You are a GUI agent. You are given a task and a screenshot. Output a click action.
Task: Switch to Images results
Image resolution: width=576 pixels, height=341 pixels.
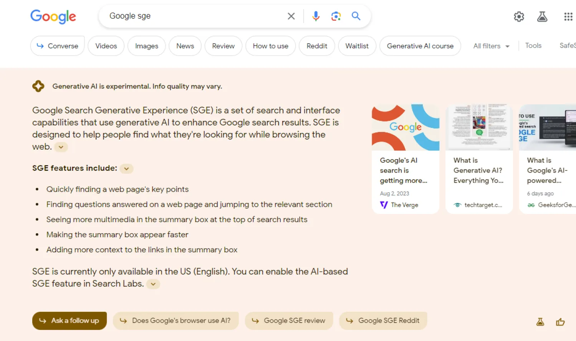pyautogui.click(x=147, y=46)
